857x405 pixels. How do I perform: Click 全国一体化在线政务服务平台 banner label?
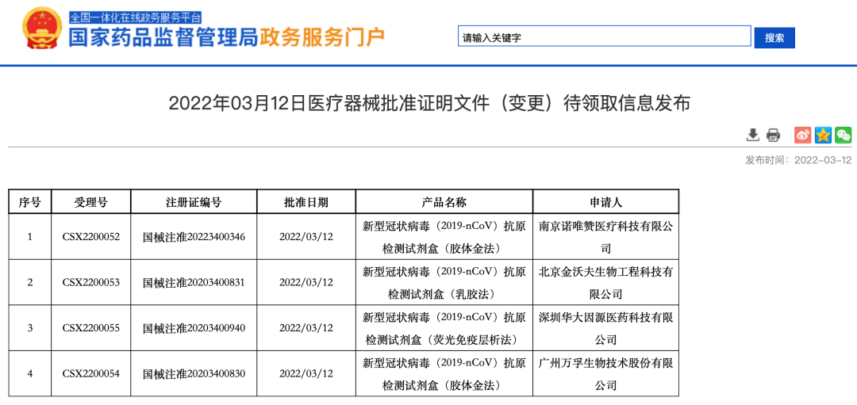[135, 17]
